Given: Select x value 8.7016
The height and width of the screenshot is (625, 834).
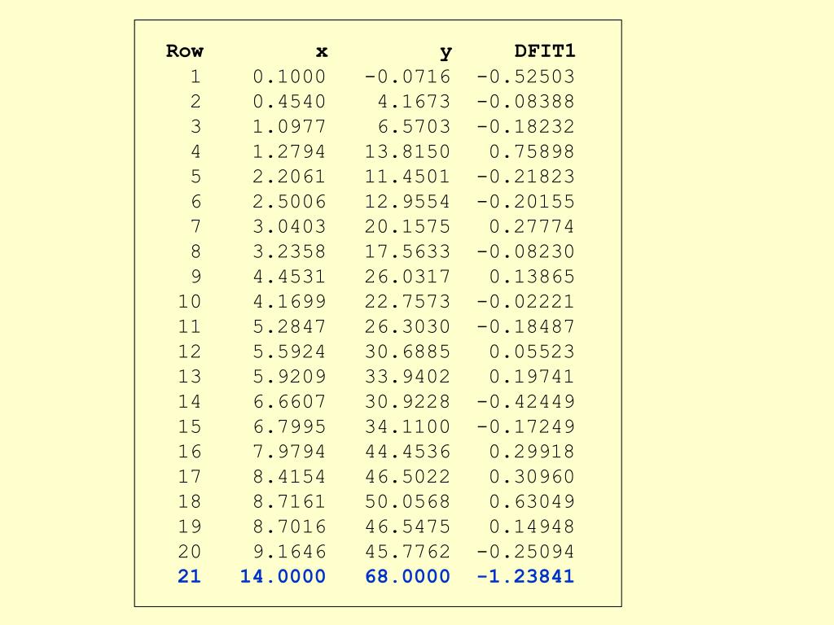Looking at the screenshot, I should (289, 527).
